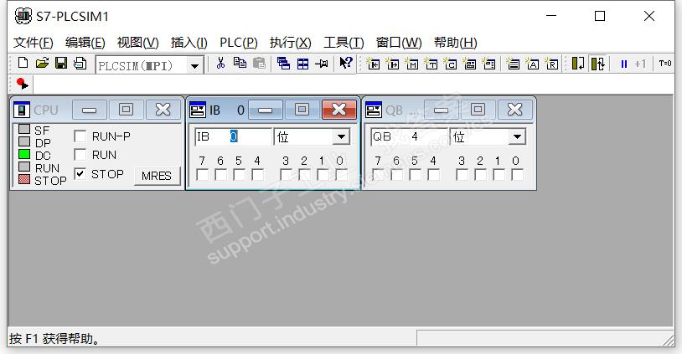Toggle always-on-top pin icon

(322, 64)
